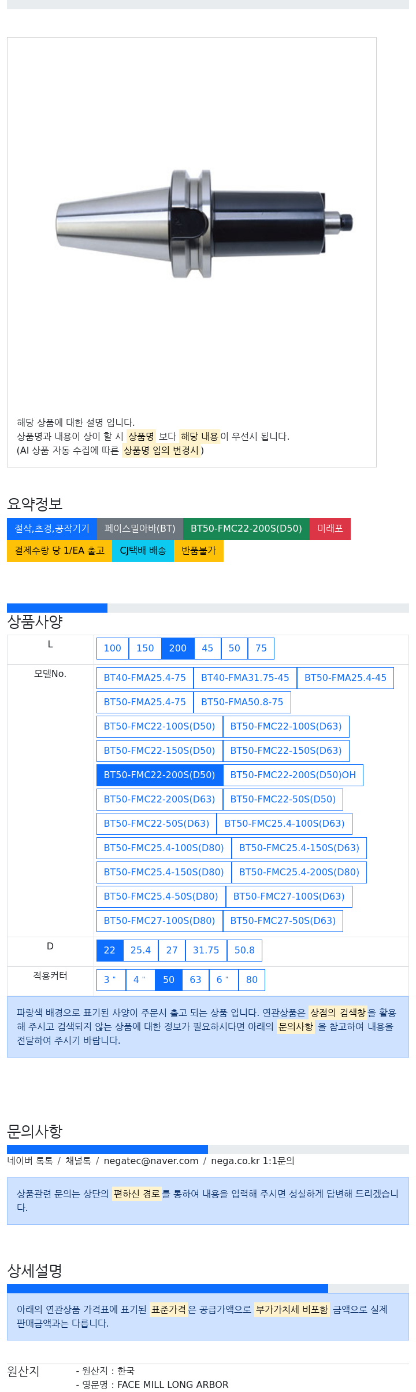Click the arbor product image

pyautogui.click(x=203, y=223)
